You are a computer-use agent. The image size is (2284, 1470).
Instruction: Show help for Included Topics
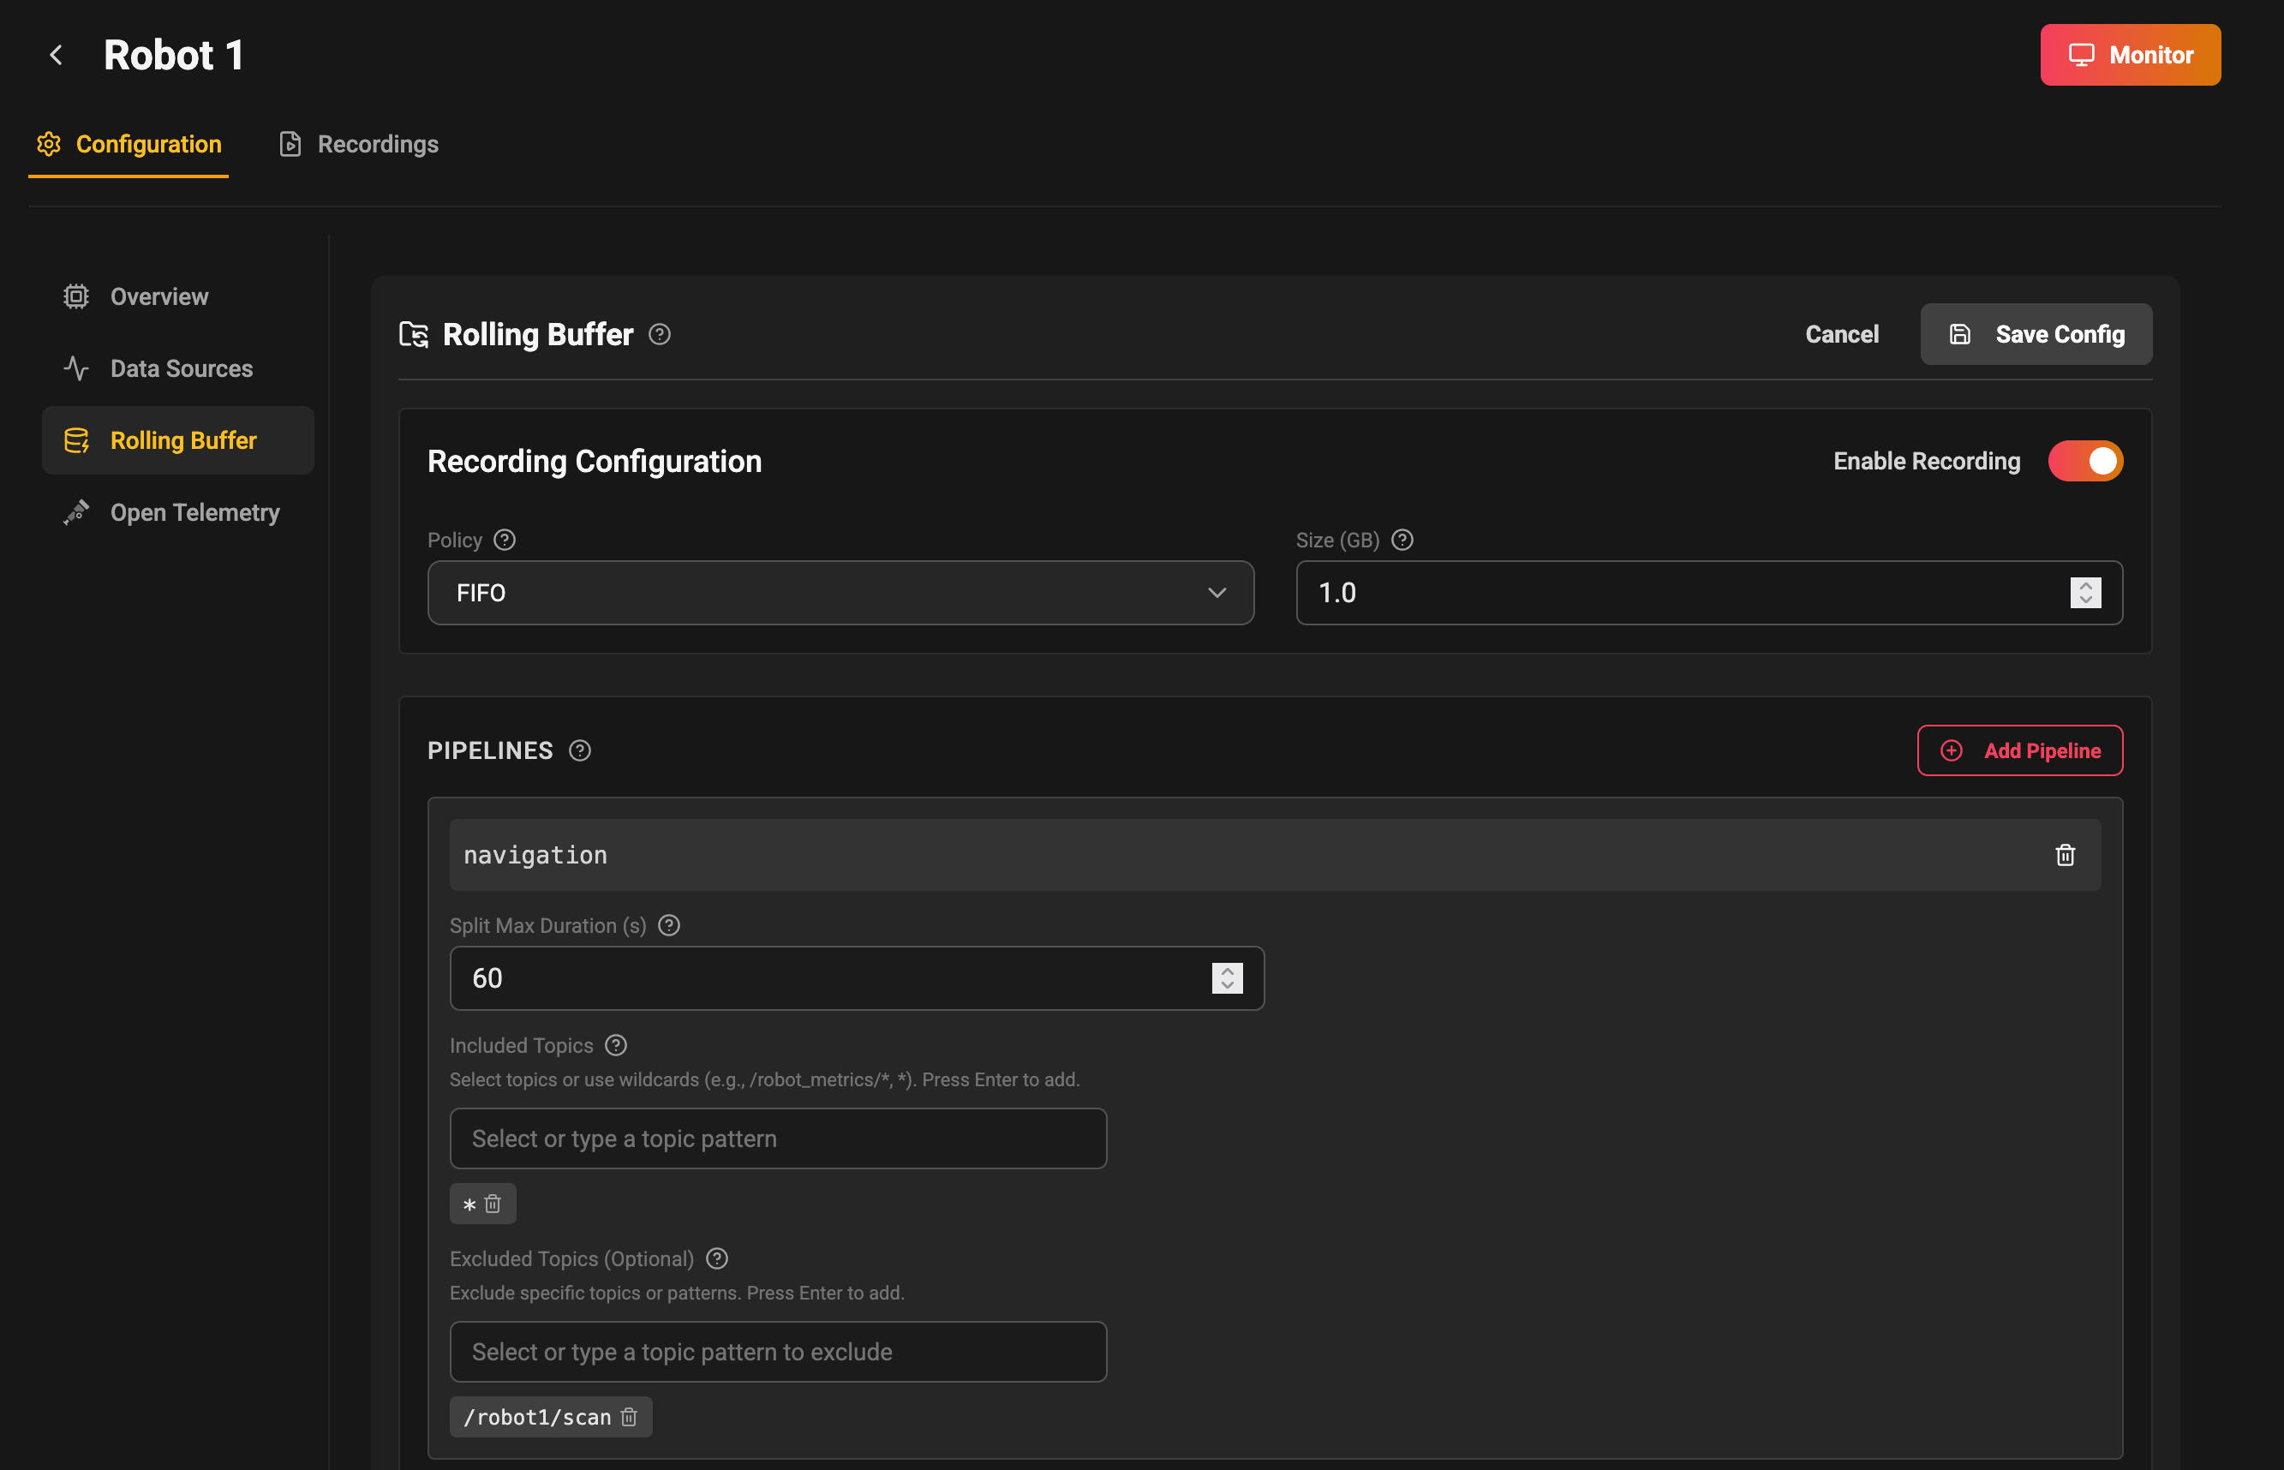(616, 1045)
